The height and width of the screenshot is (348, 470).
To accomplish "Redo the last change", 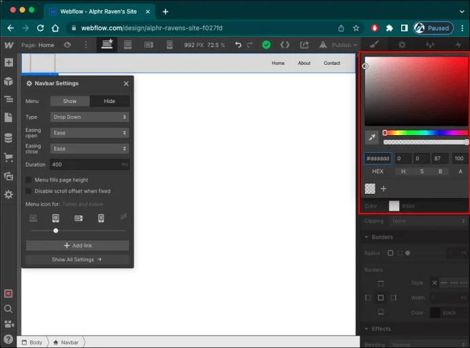I will tap(250, 45).
